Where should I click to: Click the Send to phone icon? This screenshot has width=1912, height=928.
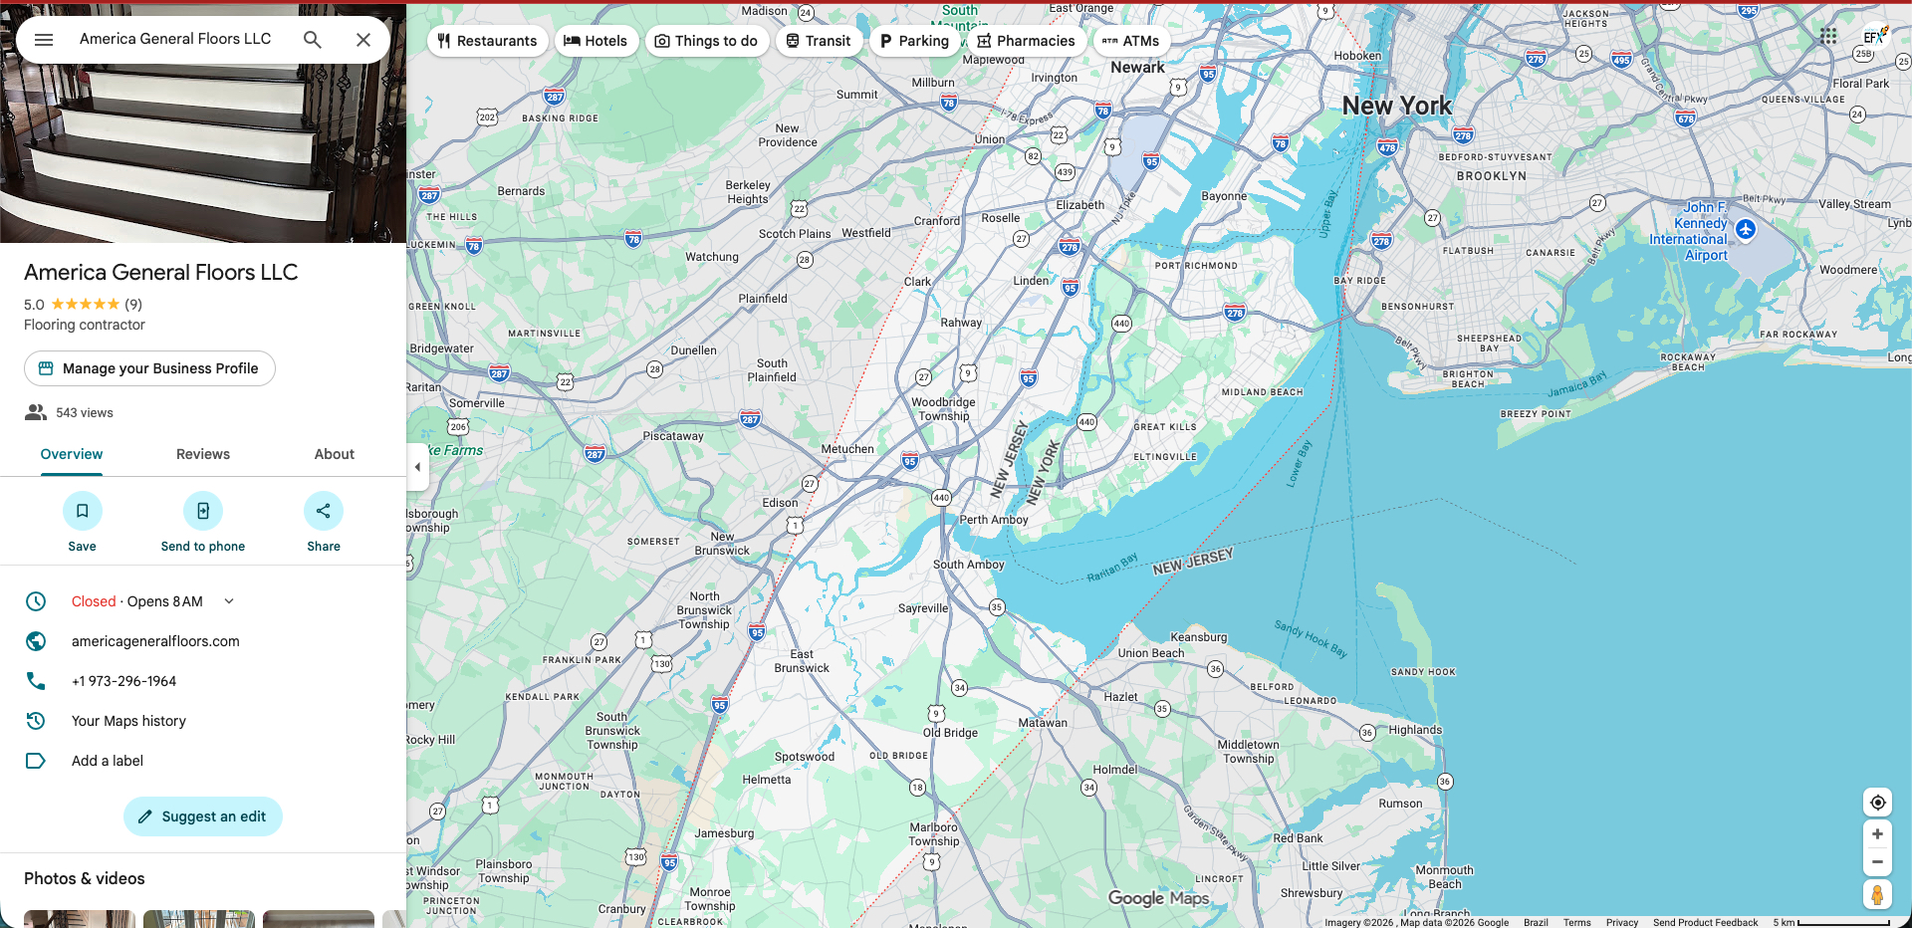203,511
